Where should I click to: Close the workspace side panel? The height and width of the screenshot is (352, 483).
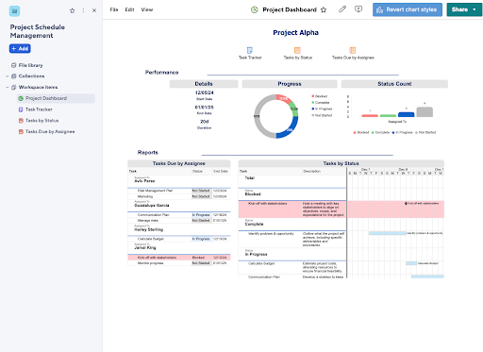[x=94, y=10]
